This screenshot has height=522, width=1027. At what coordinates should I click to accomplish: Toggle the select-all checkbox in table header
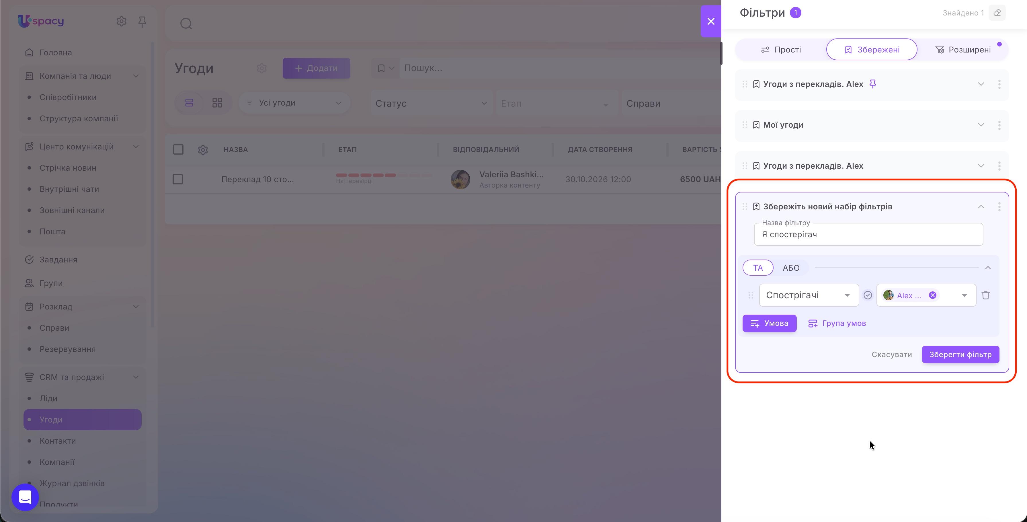[178, 149]
